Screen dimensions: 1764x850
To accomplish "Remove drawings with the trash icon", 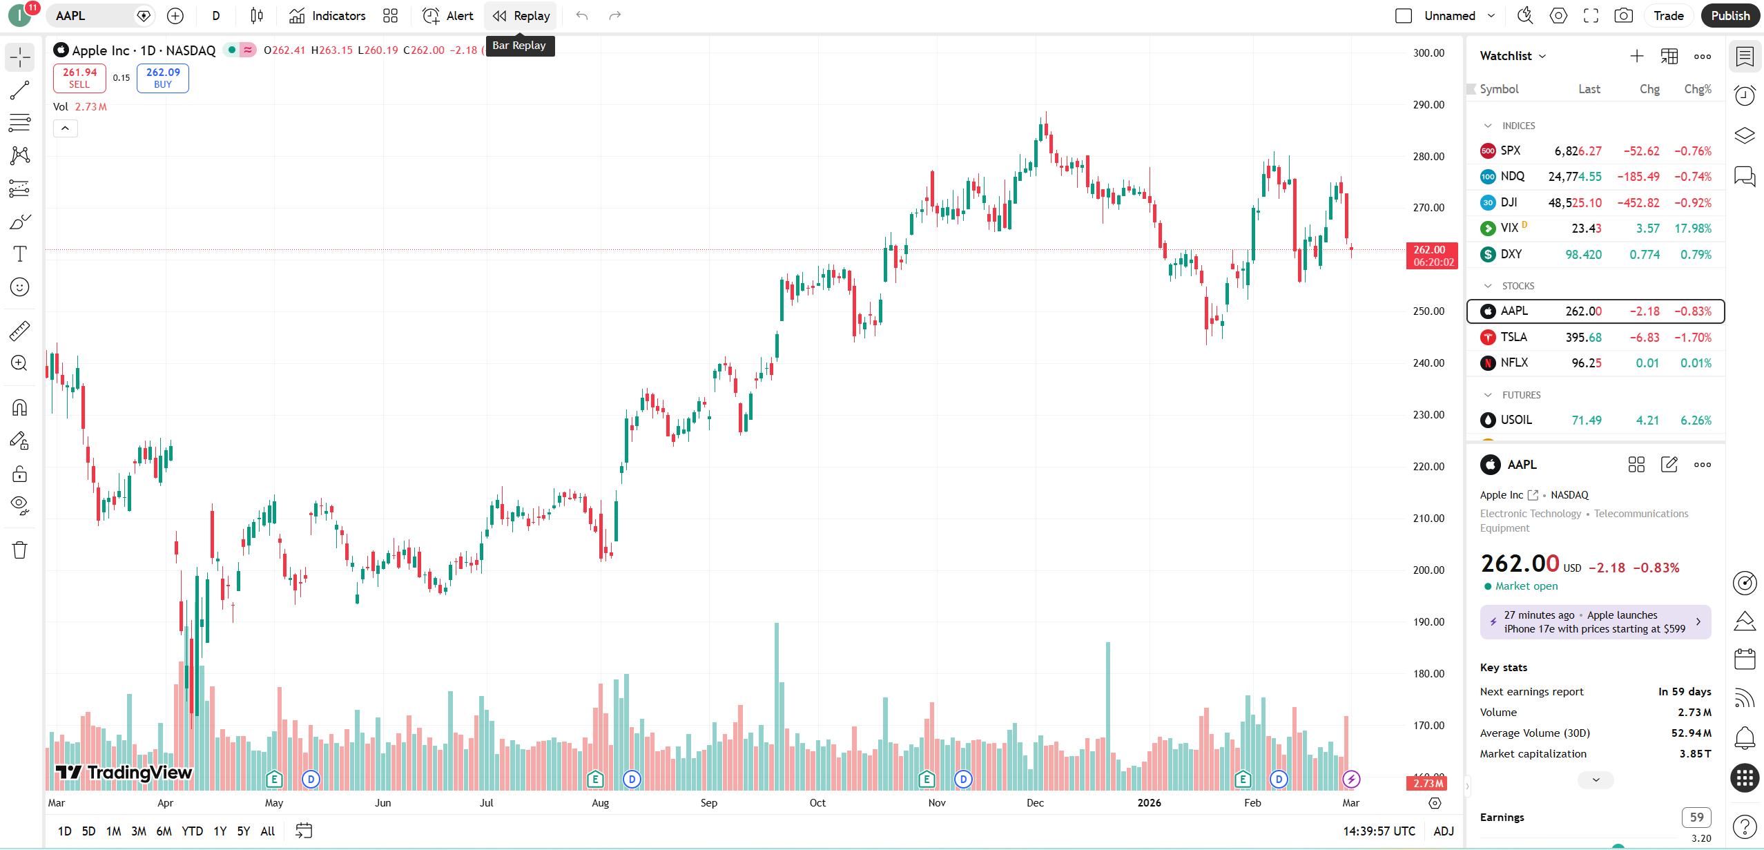I will coord(19,549).
